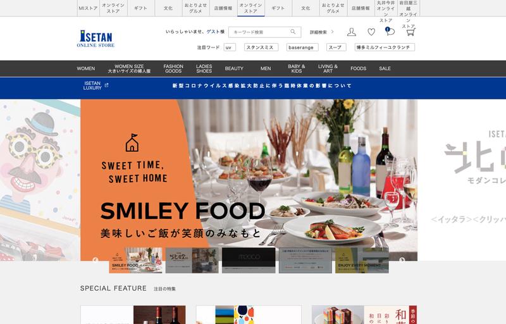Click the external link icon beside ISETAN LUXURY
Screen dimensions: 506x324
(107, 85)
